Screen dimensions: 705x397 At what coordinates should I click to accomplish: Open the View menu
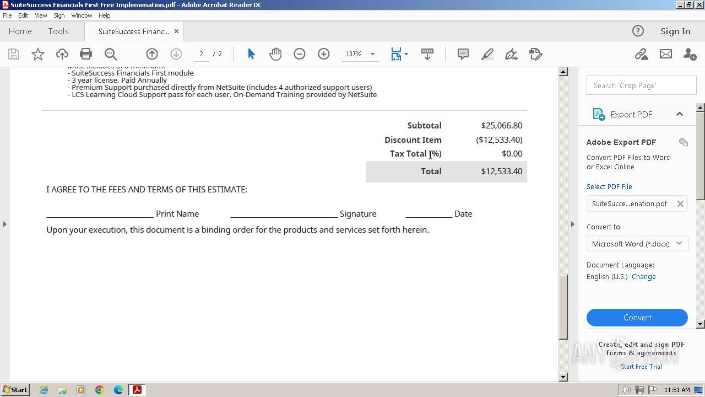click(x=41, y=15)
